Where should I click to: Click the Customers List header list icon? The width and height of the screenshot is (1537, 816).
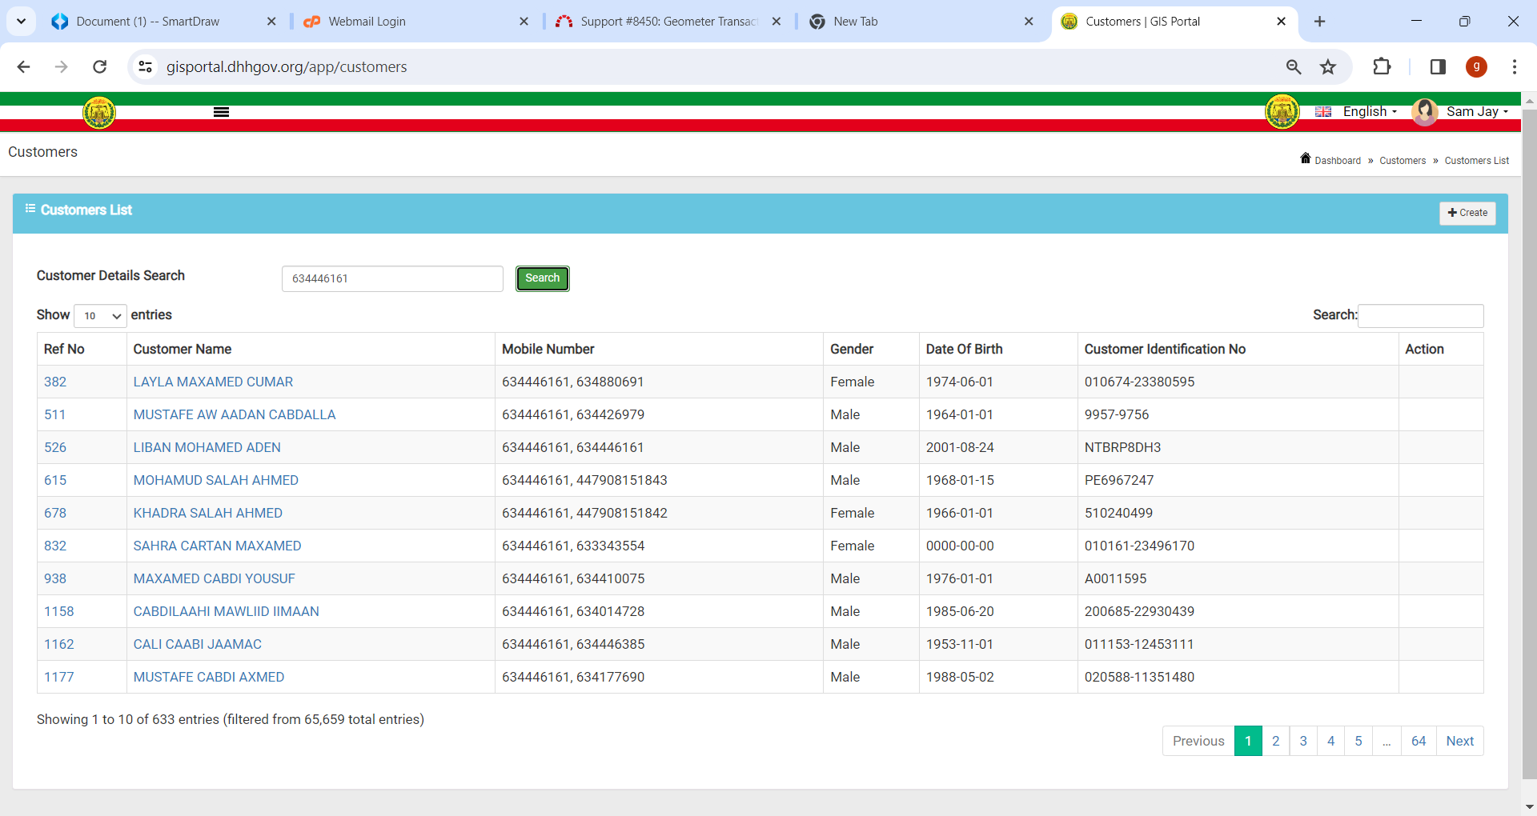(x=30, y=209)
